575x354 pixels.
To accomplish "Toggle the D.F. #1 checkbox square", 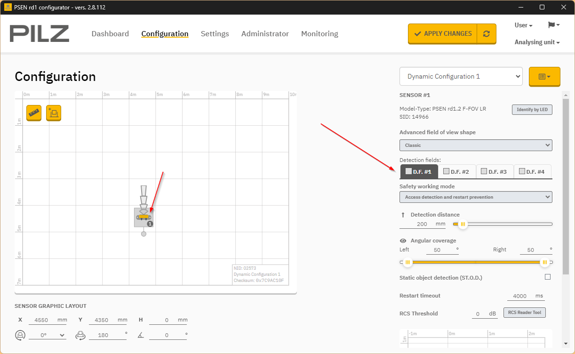I will pyautogui.click(x=408, y=171).
